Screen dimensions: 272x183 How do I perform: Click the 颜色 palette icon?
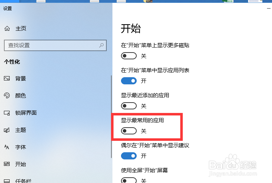[x=7, y=95]
